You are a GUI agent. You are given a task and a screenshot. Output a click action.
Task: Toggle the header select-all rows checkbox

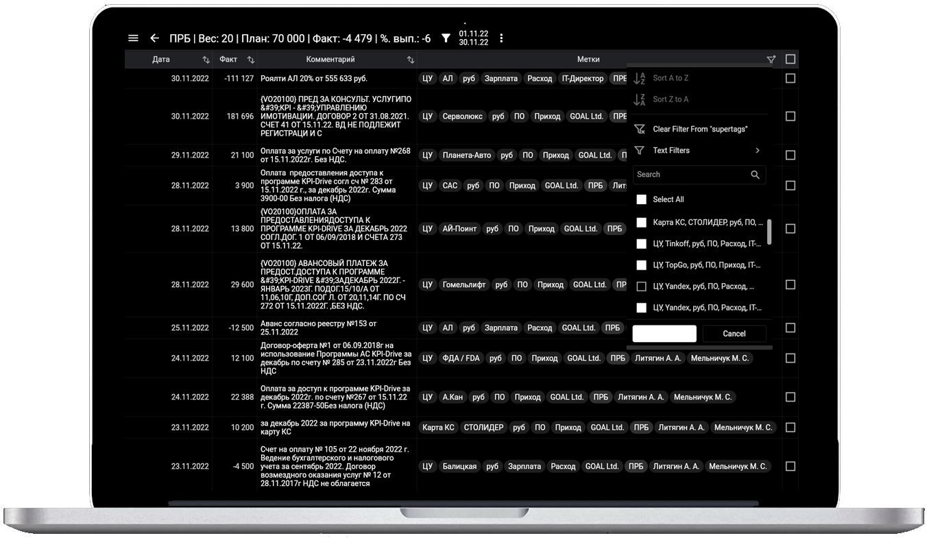click(790, 60)
